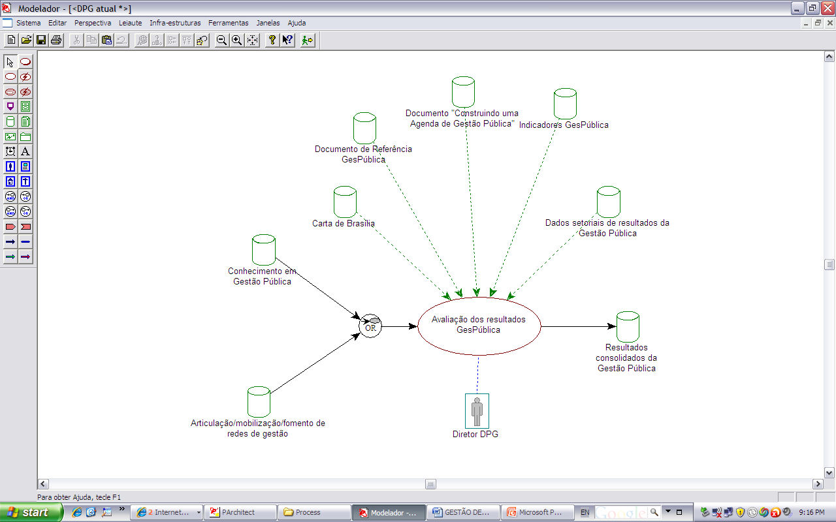Select the 'Carta de Brasília' cylinder

point(345,202)
